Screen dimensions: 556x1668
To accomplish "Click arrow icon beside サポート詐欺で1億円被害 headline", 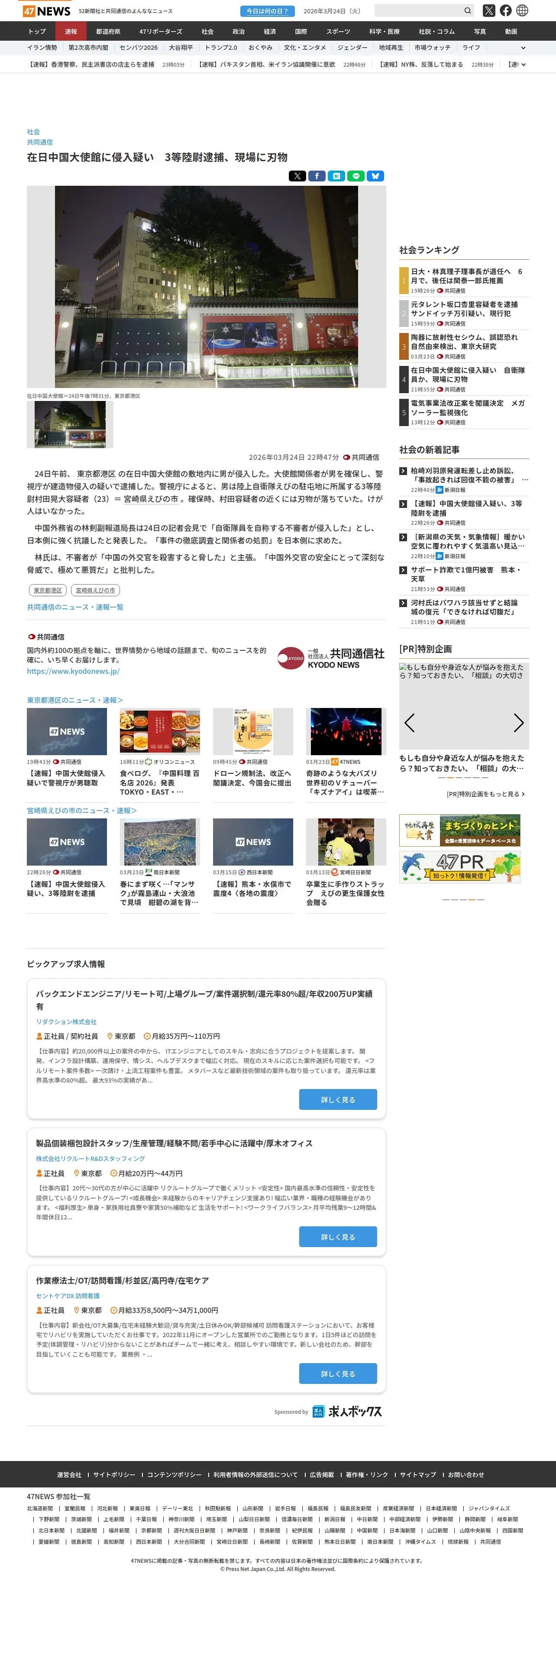I will [403, 570].
